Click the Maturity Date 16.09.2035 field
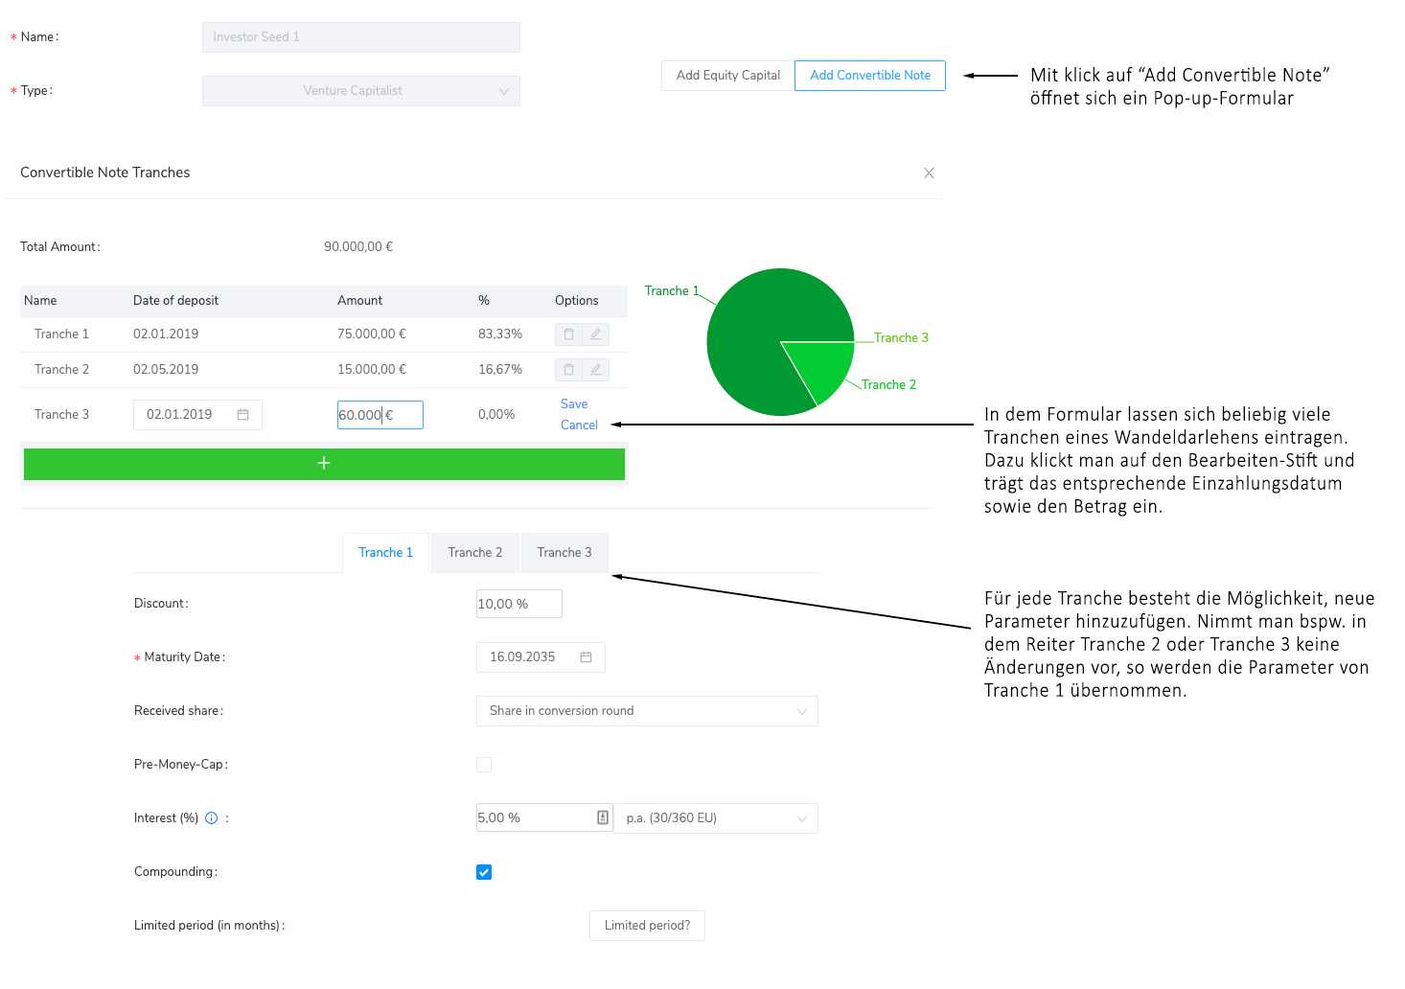 point(541,657)
